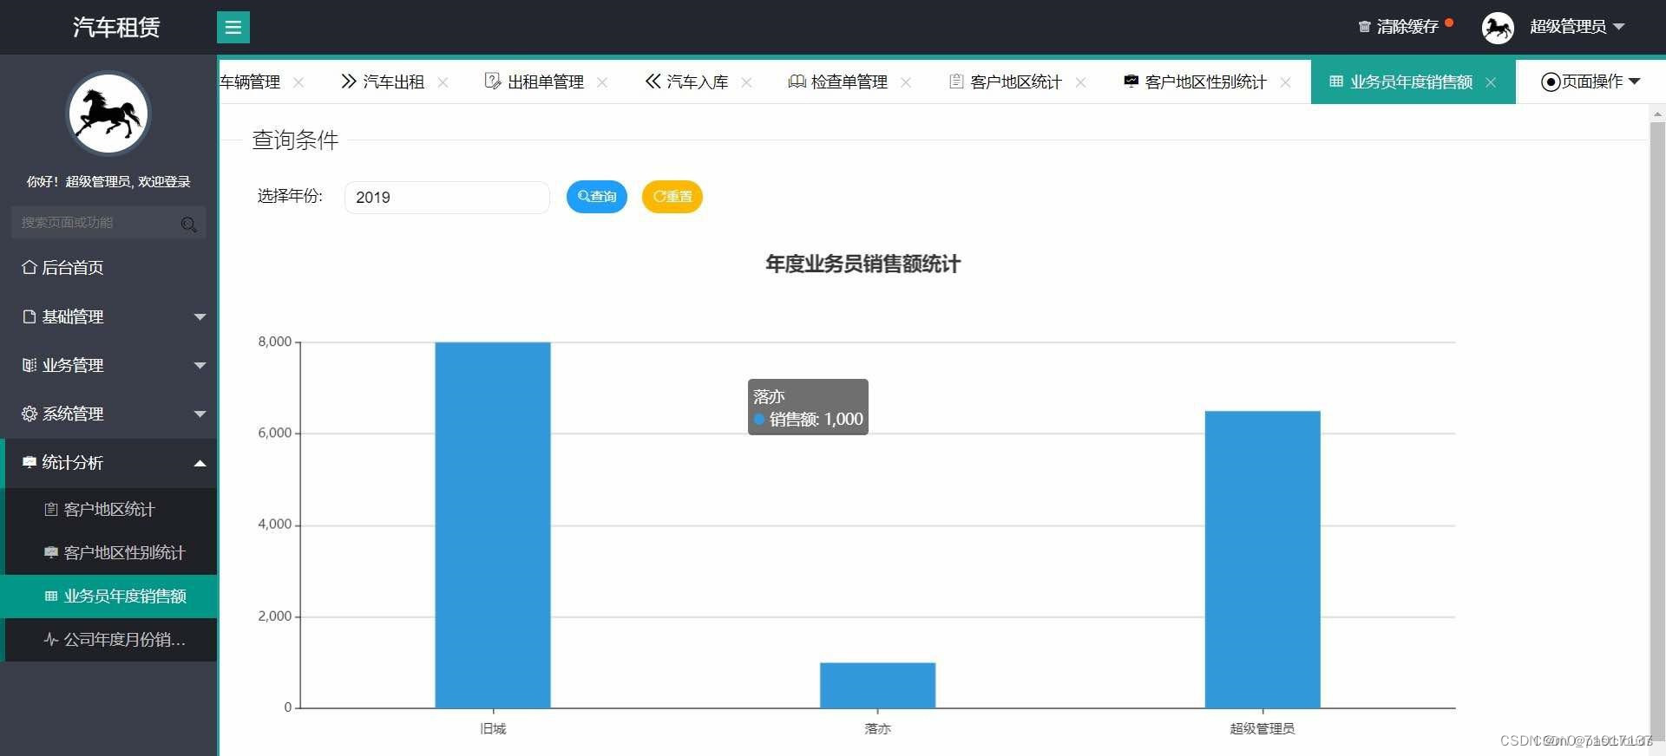Click the file icon beside 基础管理
1666x756 pixels.
pyautogui.click(x=30, y=316)
